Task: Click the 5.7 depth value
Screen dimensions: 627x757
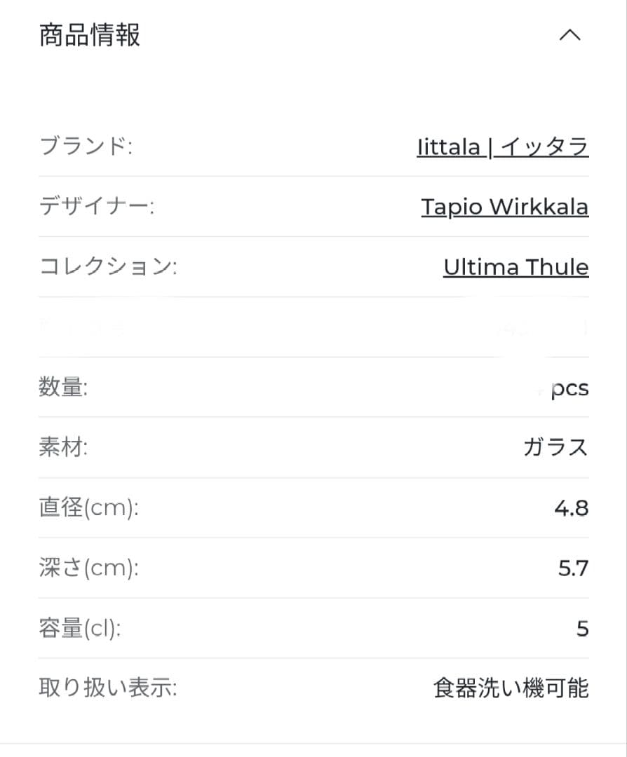Action: point(573,568)
